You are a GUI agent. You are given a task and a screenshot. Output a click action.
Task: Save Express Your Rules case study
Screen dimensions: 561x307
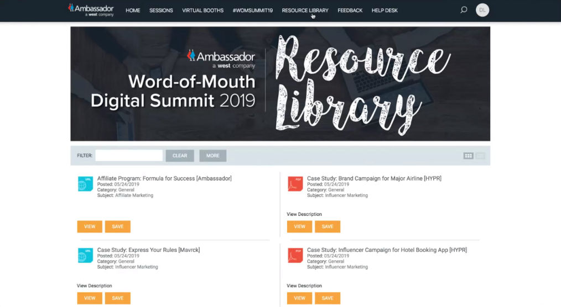pyautogui.click(x=118, y=298)
